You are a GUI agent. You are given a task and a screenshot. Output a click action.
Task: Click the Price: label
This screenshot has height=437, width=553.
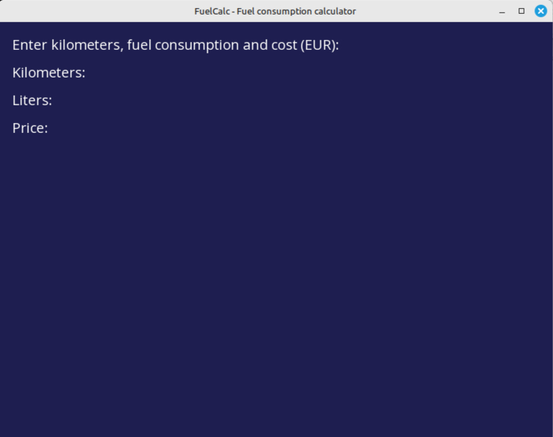(30, 128)
